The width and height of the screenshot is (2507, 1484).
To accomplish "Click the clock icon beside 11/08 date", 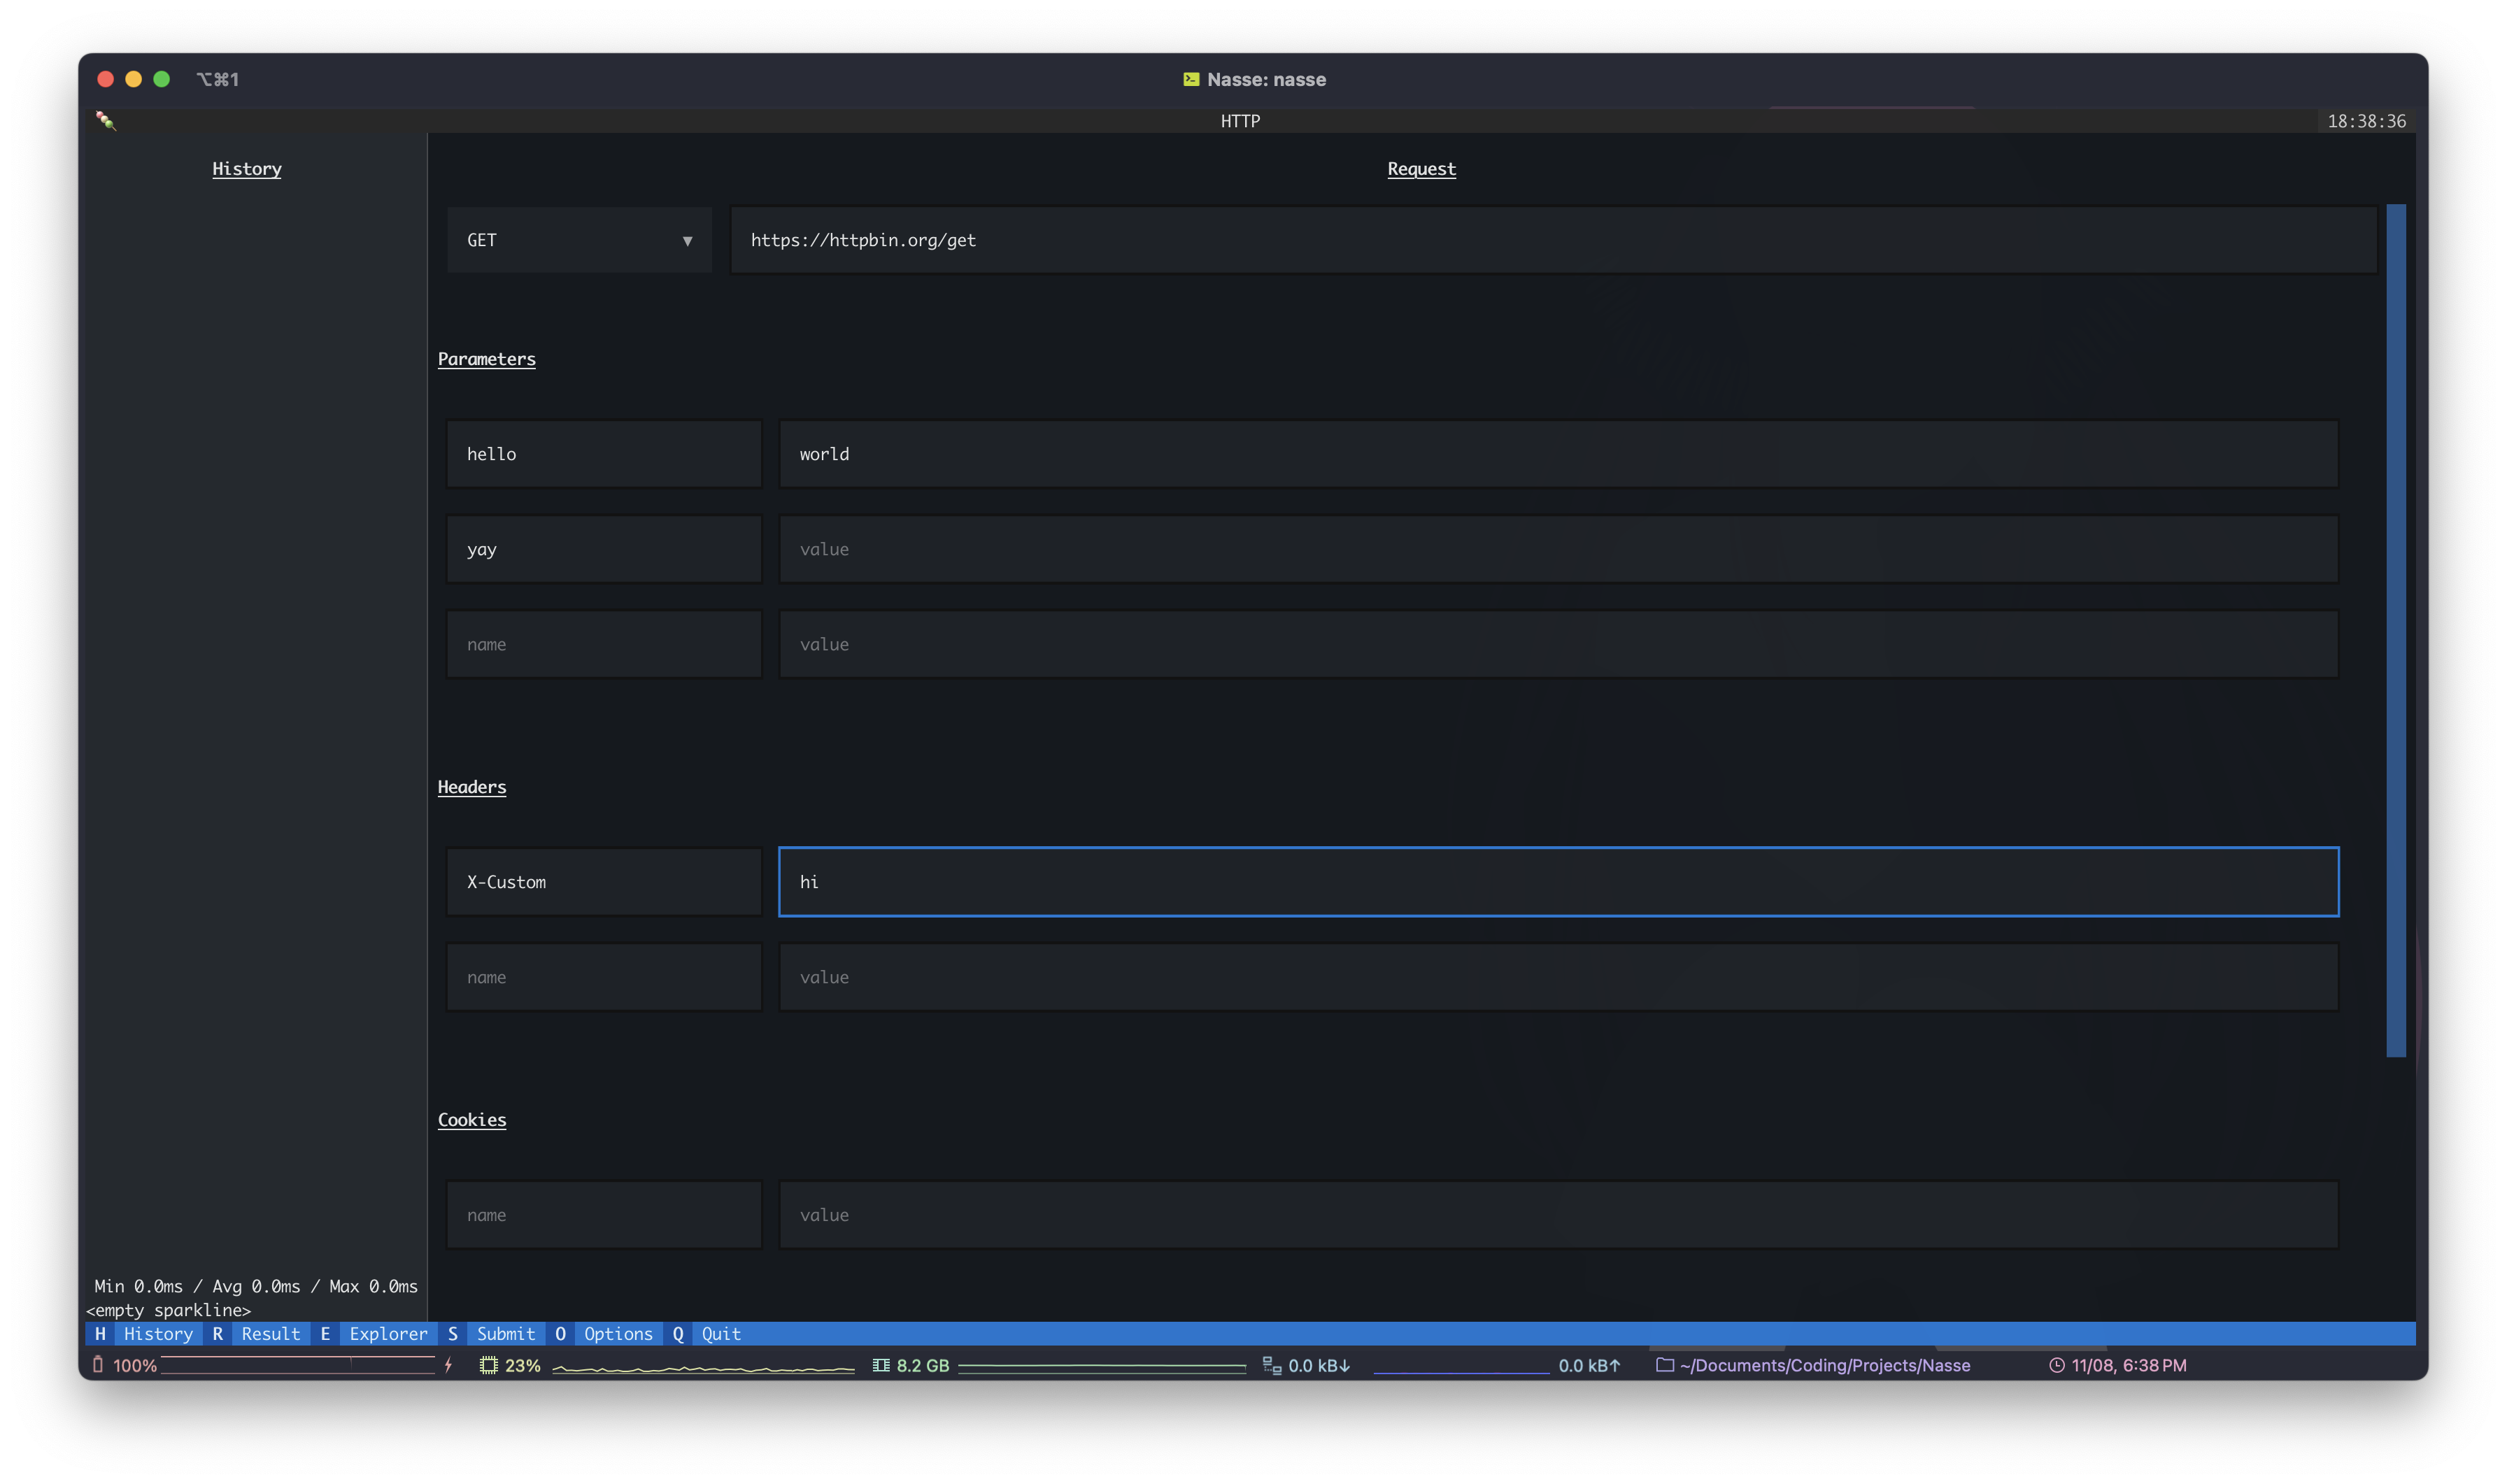I will click(x=2057, y=1365).
